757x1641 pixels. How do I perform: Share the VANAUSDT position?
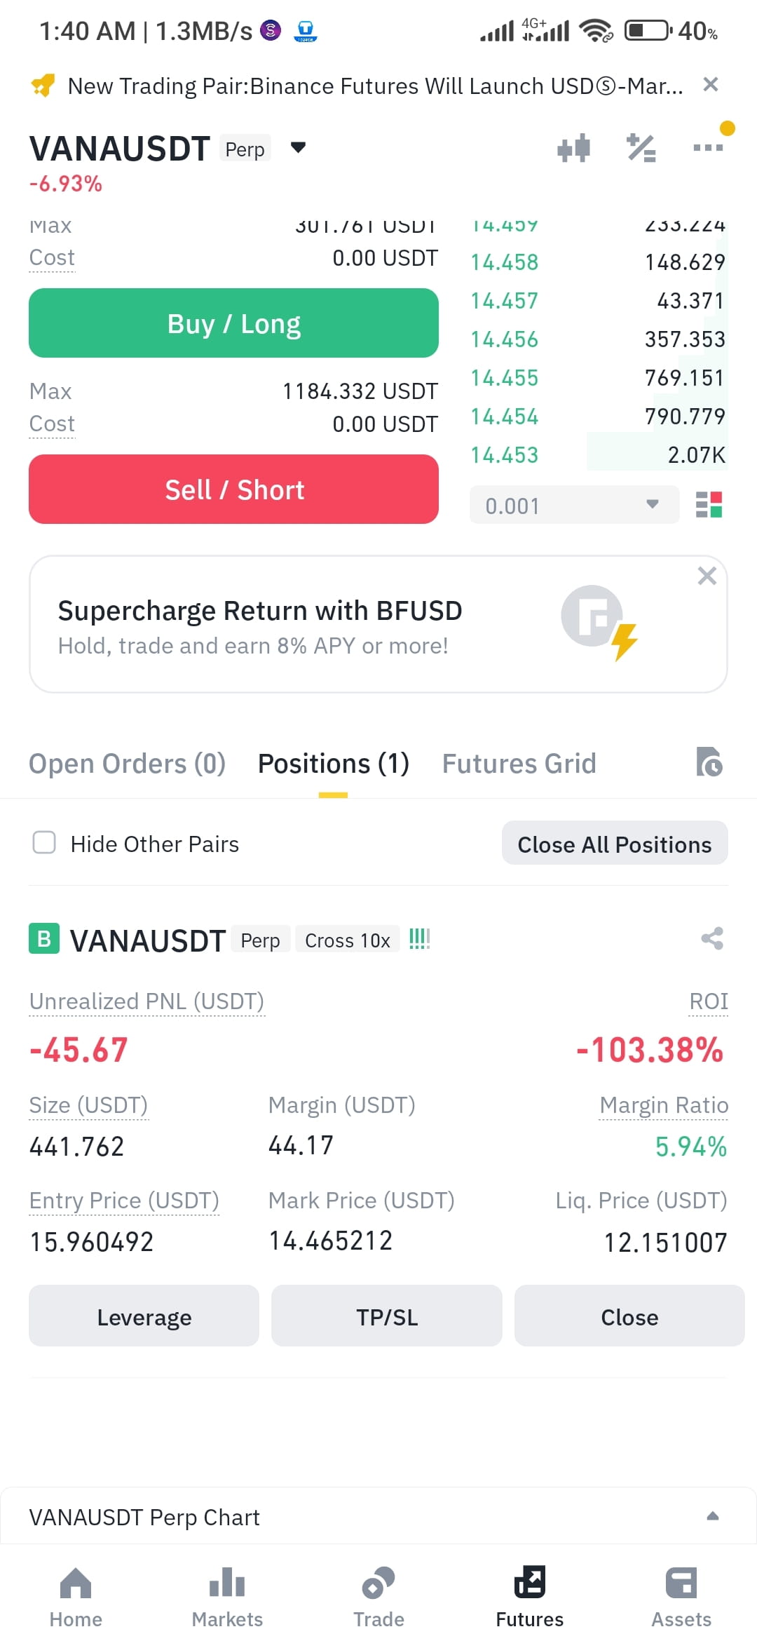click(x=712, y=938)
